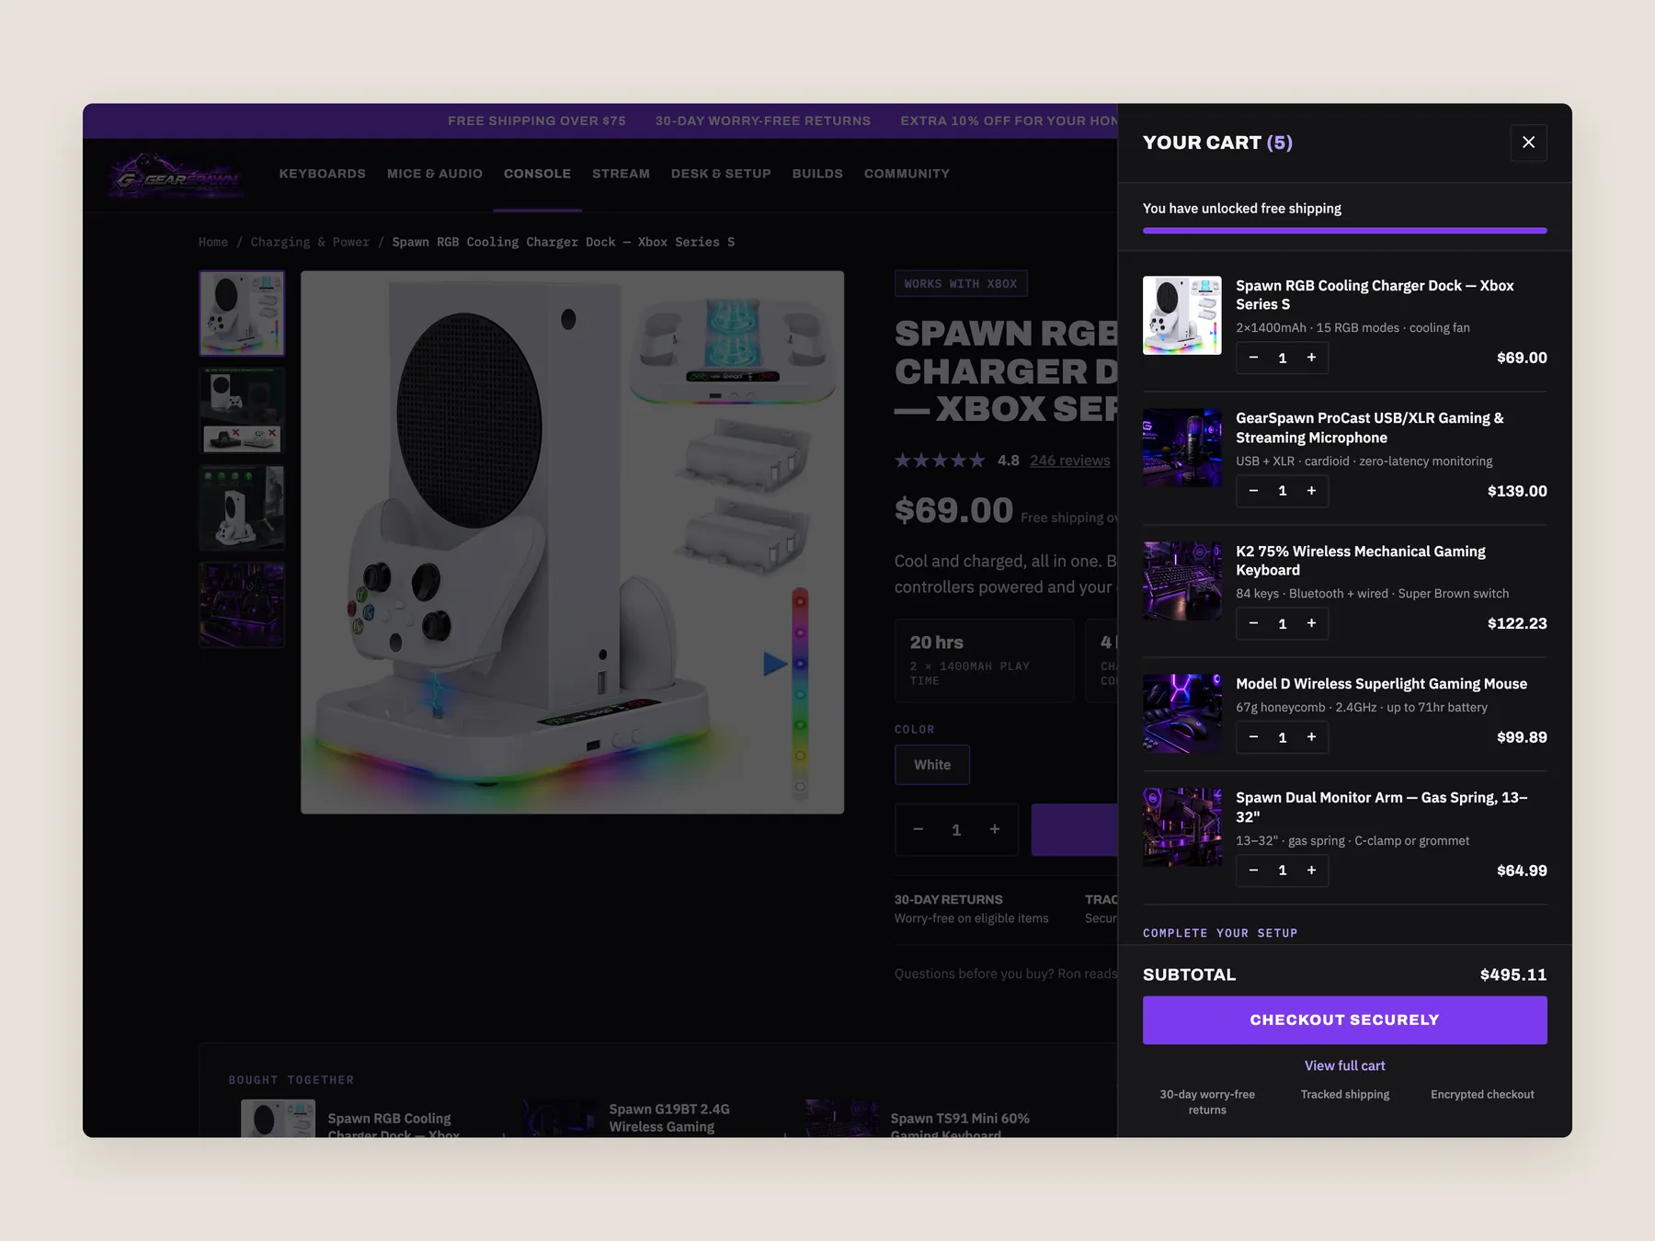Increase quantity of ProCast USB/XLR Microphone
This screenshot has height=1241, width=1655.
[1311, 491]
